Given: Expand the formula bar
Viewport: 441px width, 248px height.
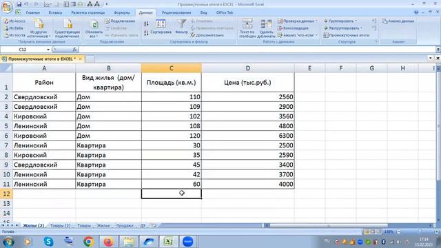Looking at the screenshot, I should coord(438,50).
